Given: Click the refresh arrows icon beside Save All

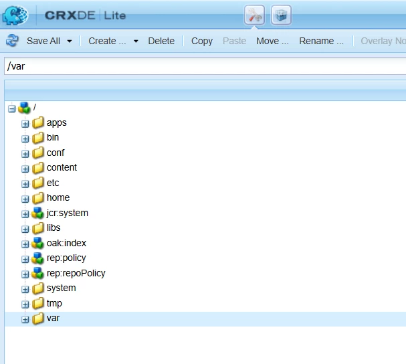Looking at the screenshot, I should 12,41.
